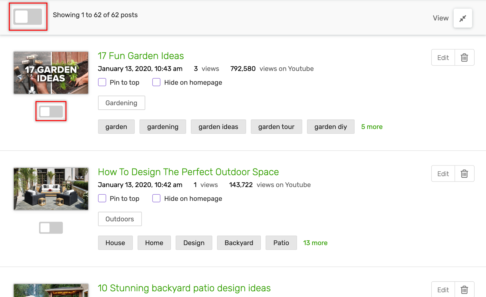This screenshot has width=486, height=297.
Task: Toggle the switch under the outdoor patio thumbnail
Action: tap(51, 228)
